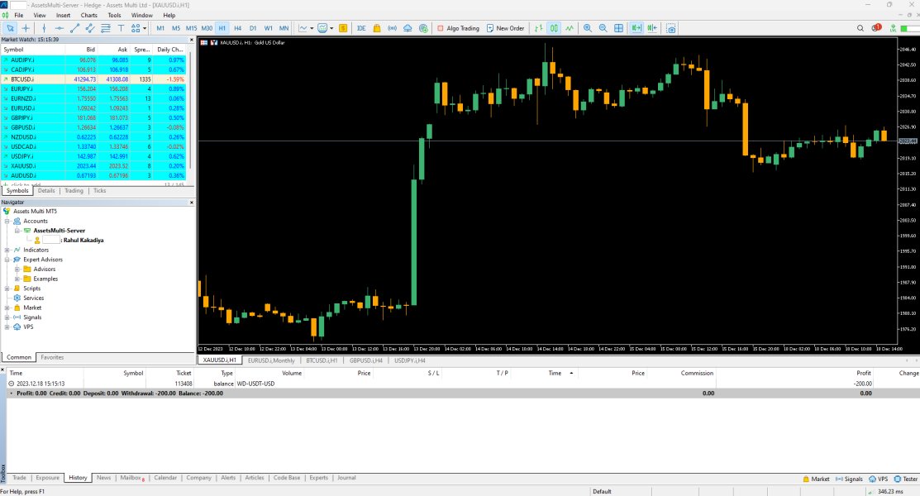Switch to the Journal toolbox tab
Viewport: 920px width, 496px height.
tap(346, 478)
